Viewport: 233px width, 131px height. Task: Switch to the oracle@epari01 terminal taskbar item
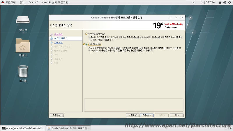tap(23, 128)
